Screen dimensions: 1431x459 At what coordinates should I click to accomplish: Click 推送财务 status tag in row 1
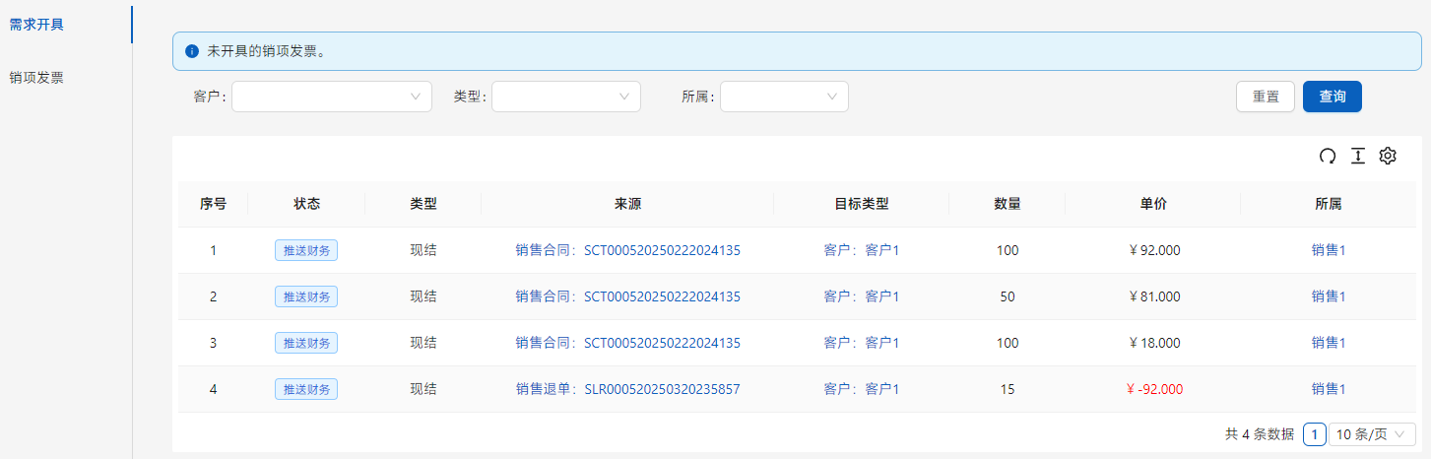click(x=306, y=250)
